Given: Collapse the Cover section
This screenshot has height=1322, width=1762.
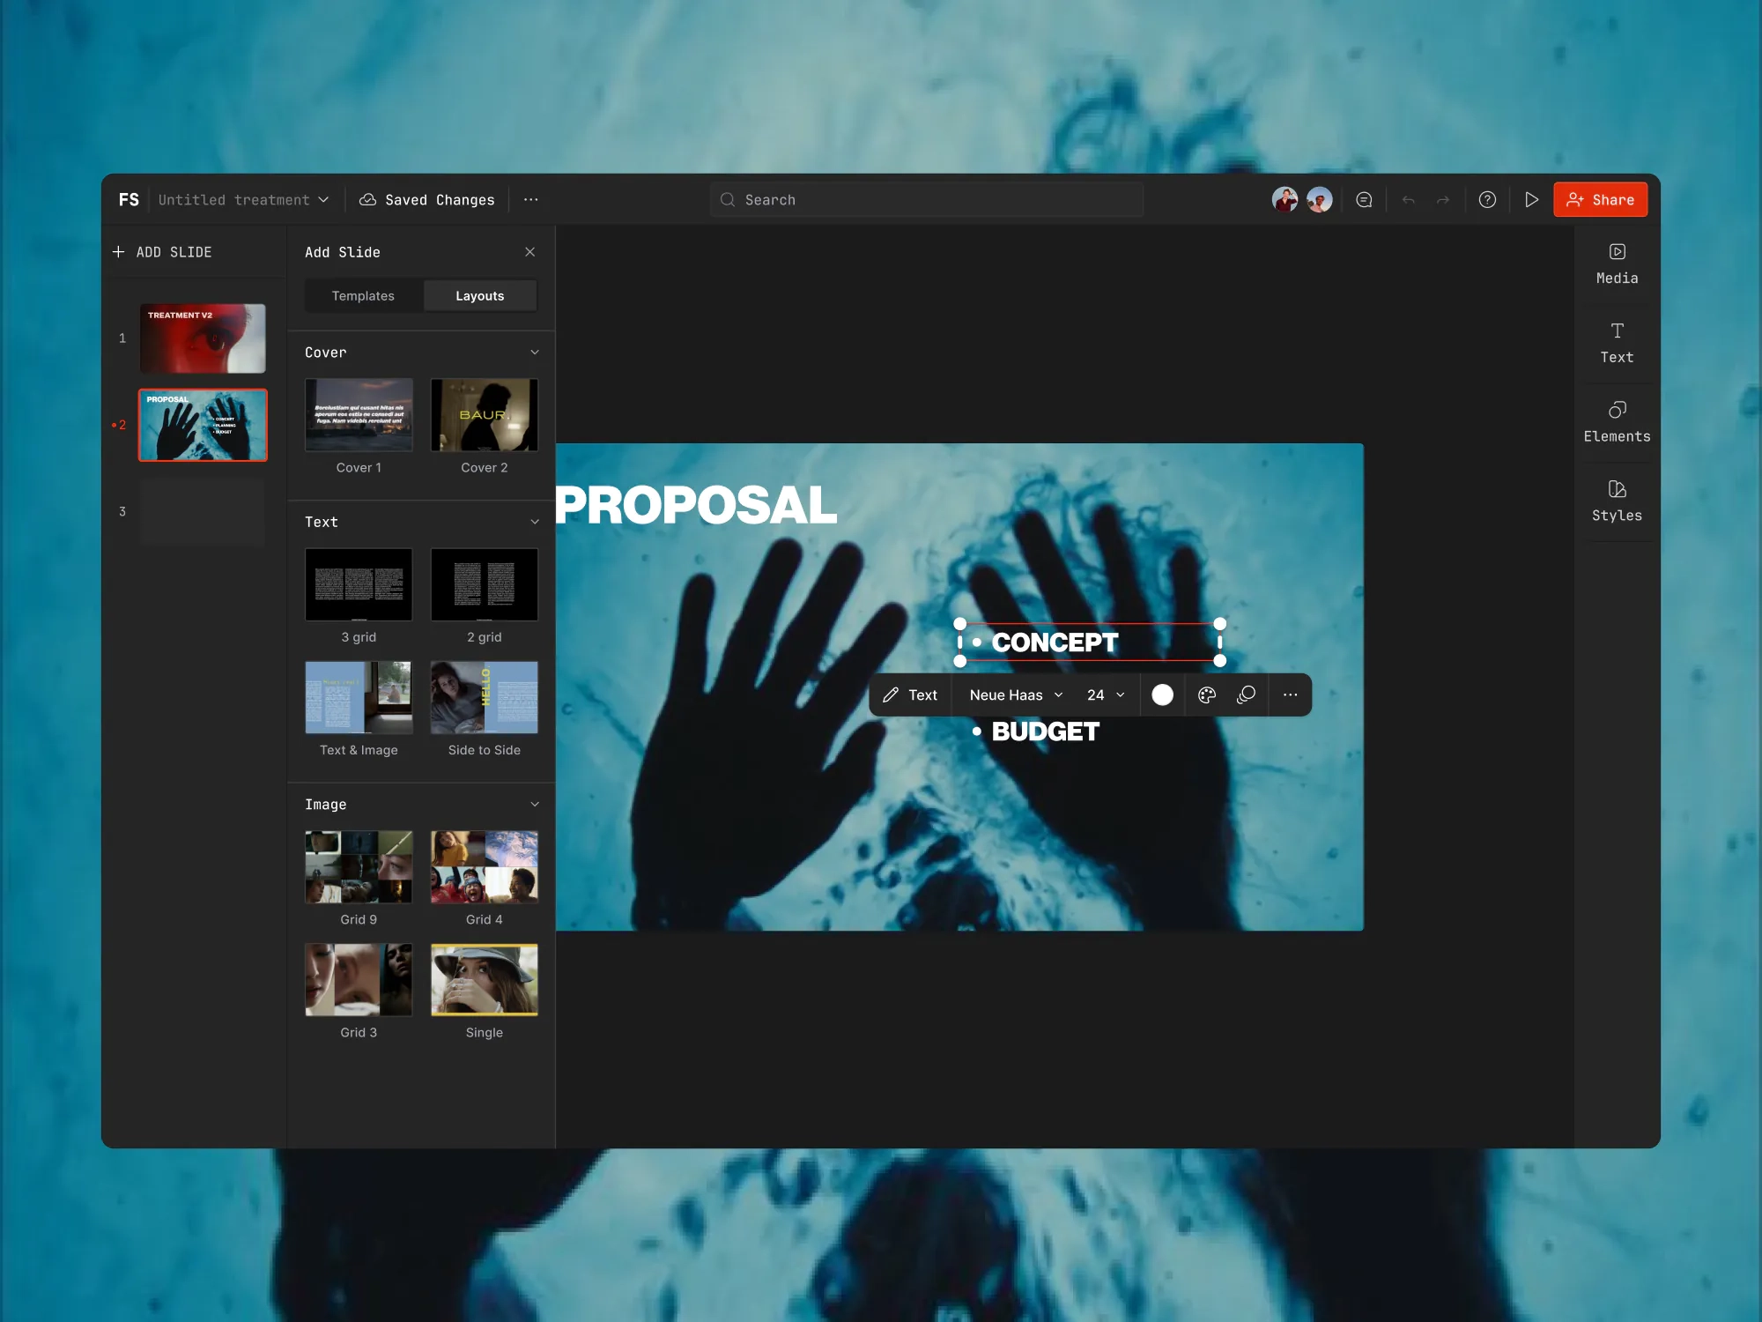Looking at the screenshot, I should [534, 353].
